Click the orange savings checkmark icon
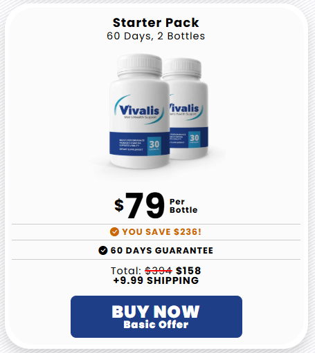This screenshot has height=353, width=315. coord(114,231)
